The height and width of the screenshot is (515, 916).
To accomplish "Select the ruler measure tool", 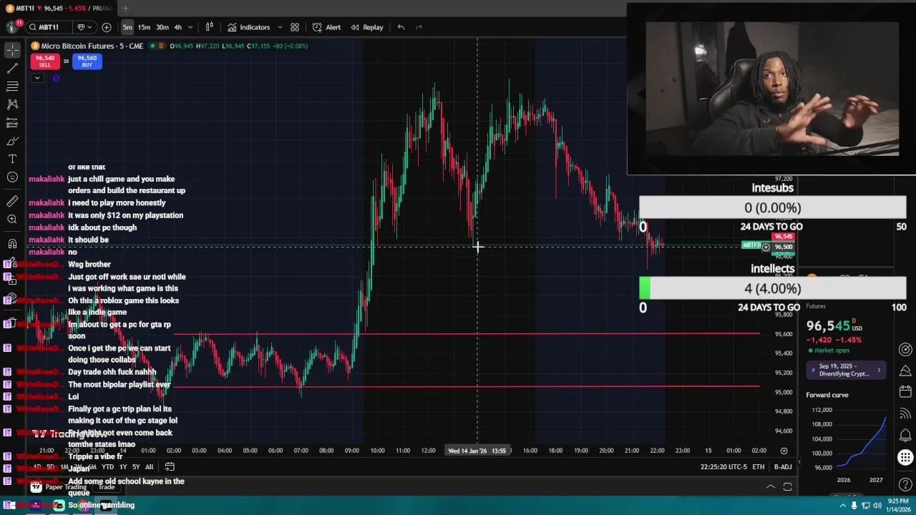I will [12, 201].
